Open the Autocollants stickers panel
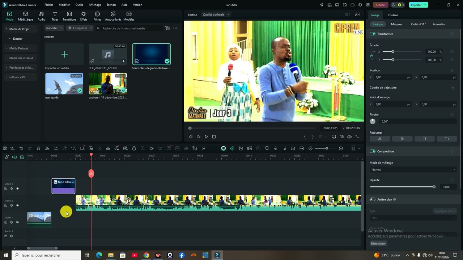 pos(113,16)
